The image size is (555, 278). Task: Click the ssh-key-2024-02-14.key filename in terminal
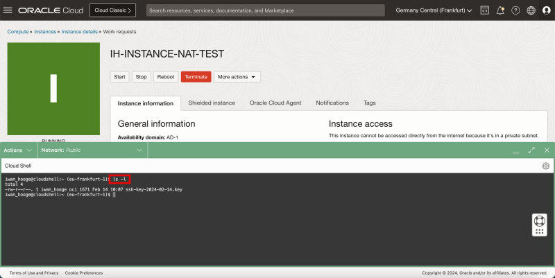click(x=154, y=189)
